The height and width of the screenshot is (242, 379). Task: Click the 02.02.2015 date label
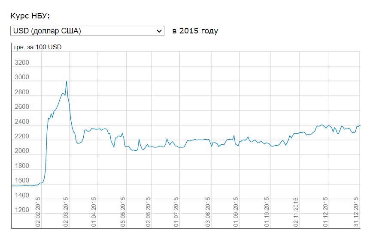[38, 212]
